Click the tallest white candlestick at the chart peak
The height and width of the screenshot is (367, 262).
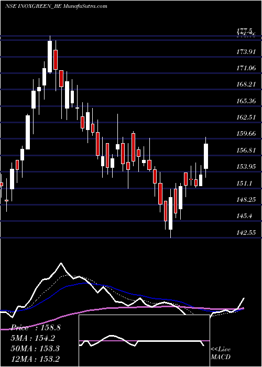(50, 57)
